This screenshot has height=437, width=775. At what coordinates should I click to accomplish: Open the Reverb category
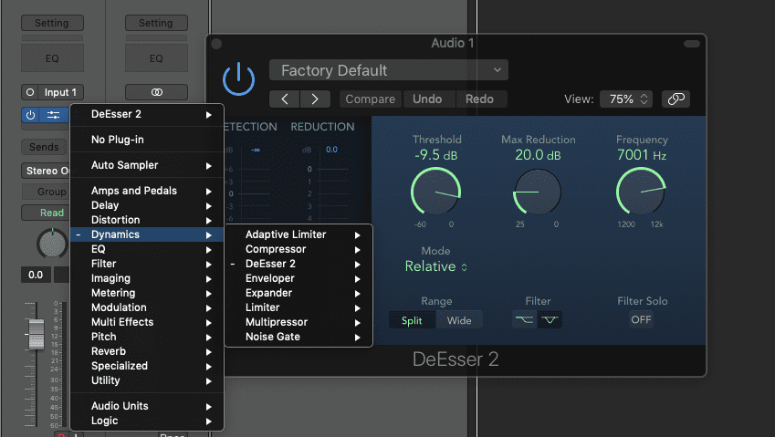(147, 351)
